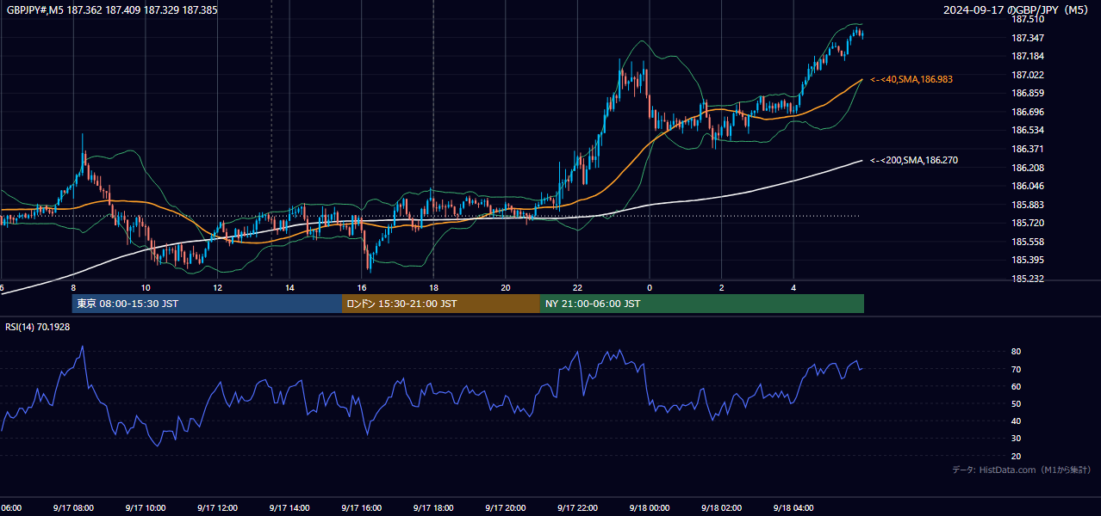Click the 9/17 16:00 time label
The height and width of the screenshot is (516, 1101).
(361, 507)
